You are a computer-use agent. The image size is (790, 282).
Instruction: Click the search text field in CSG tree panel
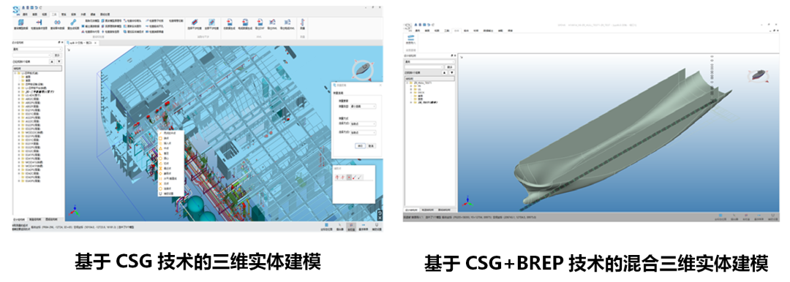[x=31, y=55]
